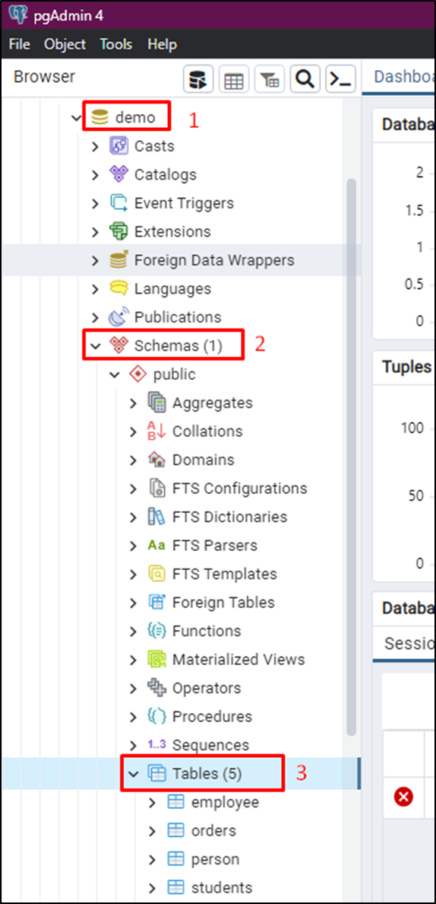The height and width of the screenshot is (904, 436).
Task: Click the Foreign Data Wrappers icon
Action: [118, 260]
